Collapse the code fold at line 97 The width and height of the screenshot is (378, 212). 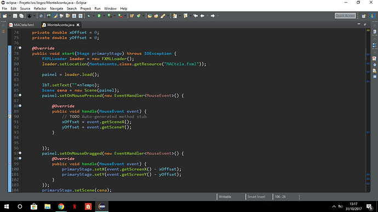pyautogui.click(x=20, y=153)
